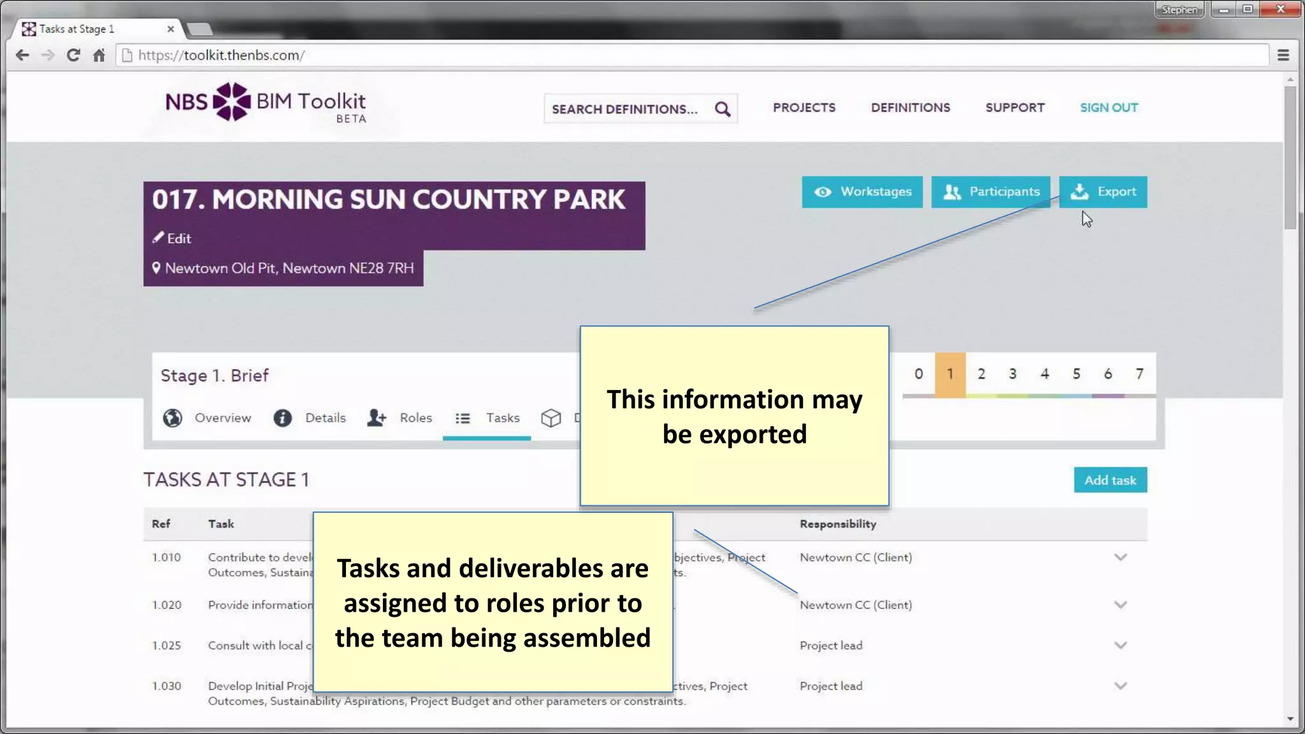Click task reference 1.010
Screen dimensions: 1305x734
166,558
